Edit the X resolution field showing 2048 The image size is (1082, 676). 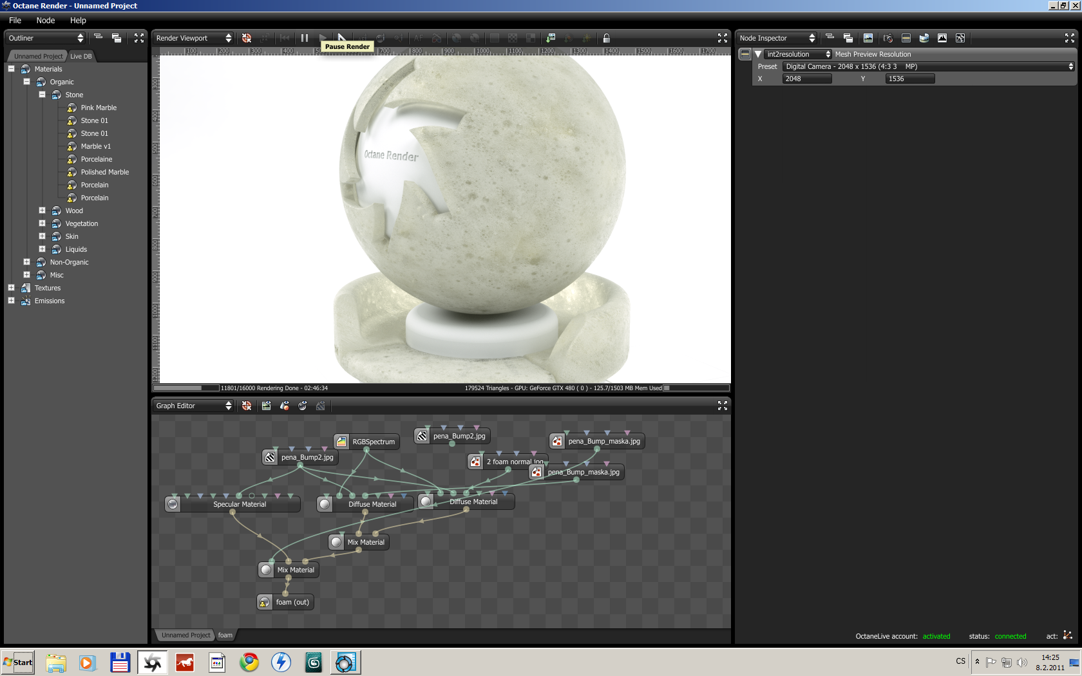click(x=807, y=79)
